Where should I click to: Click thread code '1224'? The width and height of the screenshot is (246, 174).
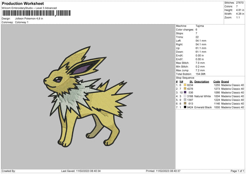pyautogui.click(x=217, y=100)
